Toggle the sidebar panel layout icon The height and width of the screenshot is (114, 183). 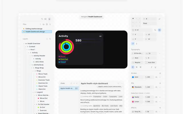[x=45, y=19]
